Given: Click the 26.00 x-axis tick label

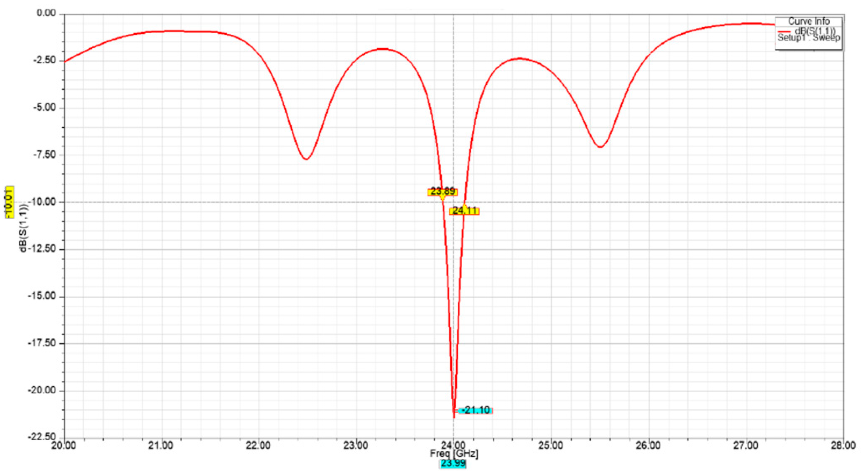Looking at the screenshot, I should (649, 446).
